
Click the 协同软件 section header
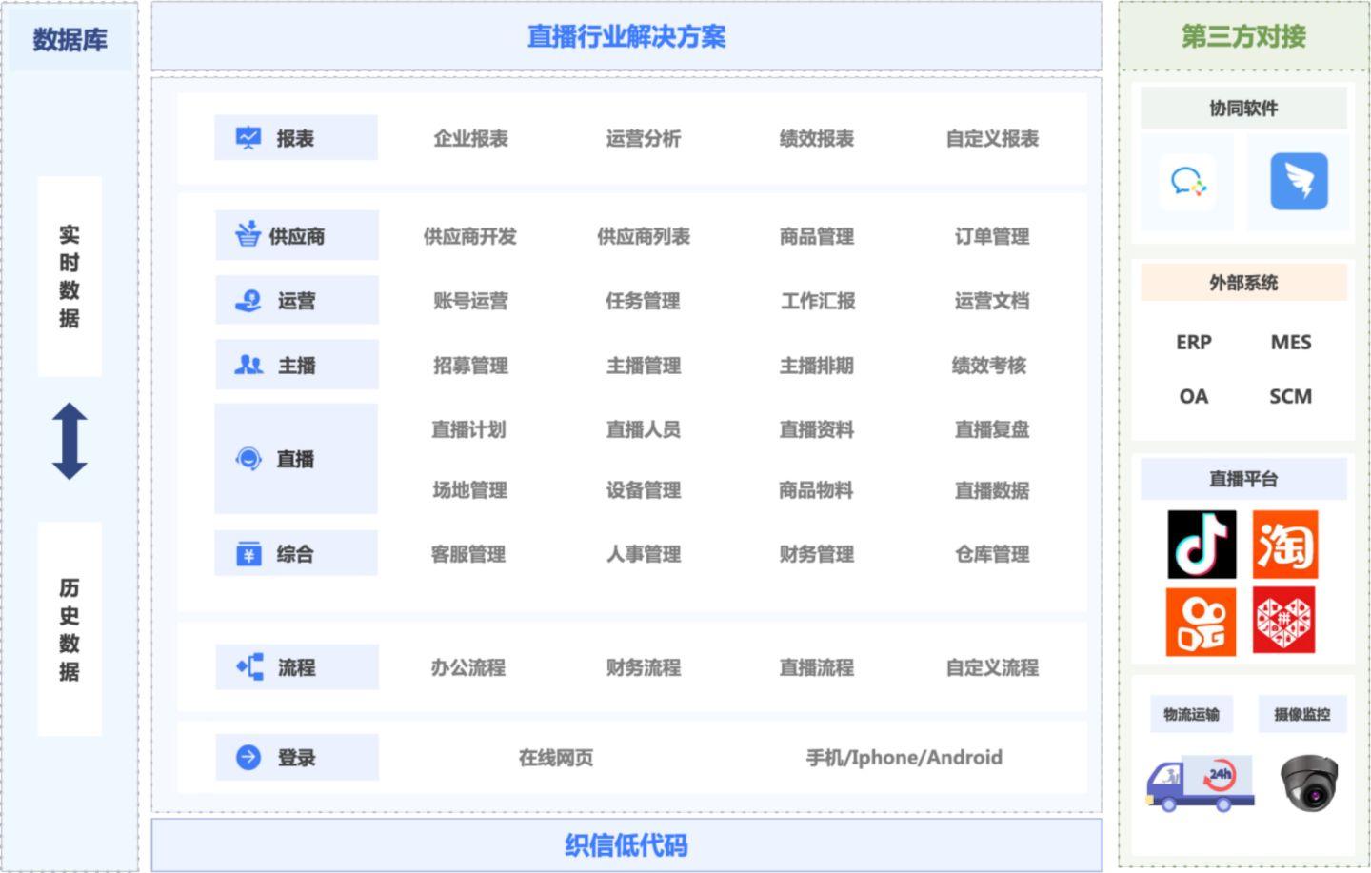[1242, 108]
